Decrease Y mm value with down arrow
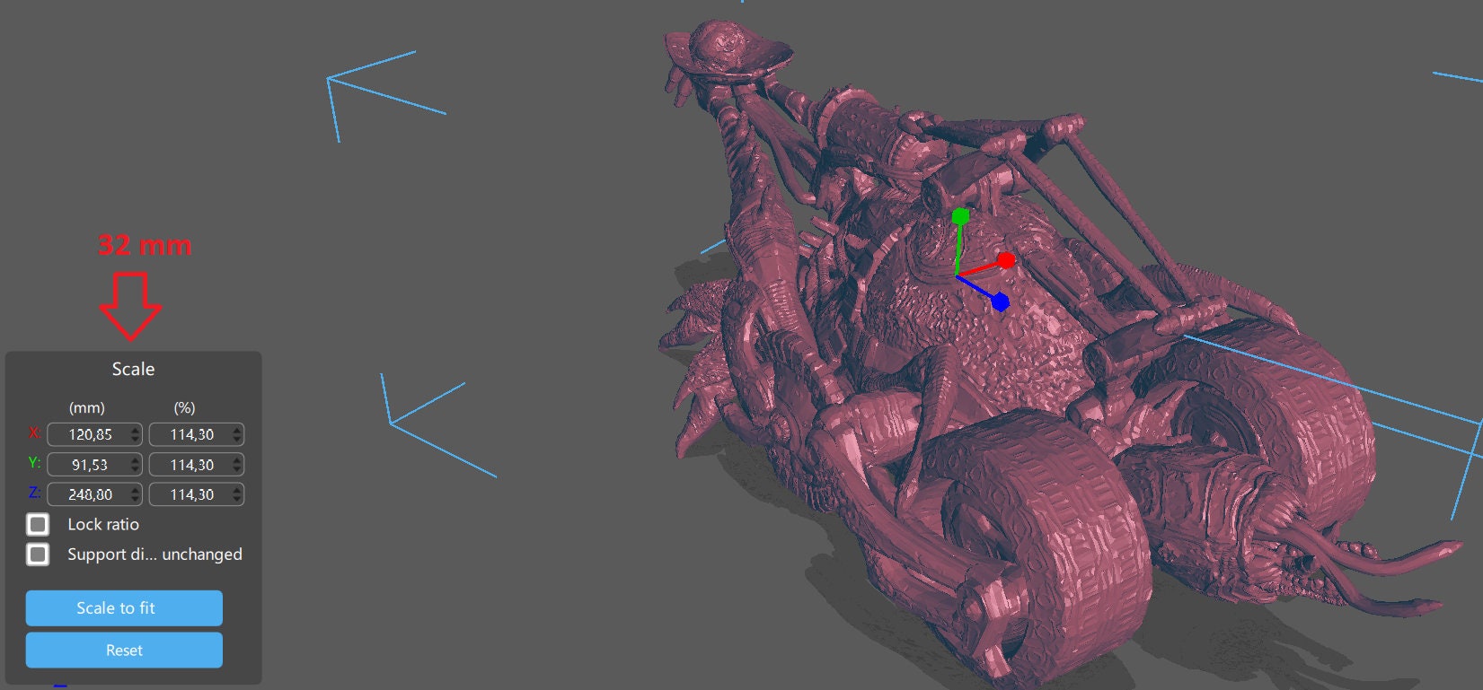This screenshot has width=1483, height=690. point(136,469)
